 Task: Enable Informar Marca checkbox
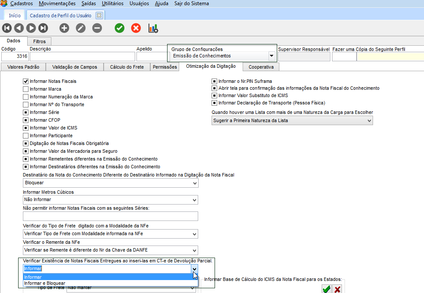(x=25, y=89)
